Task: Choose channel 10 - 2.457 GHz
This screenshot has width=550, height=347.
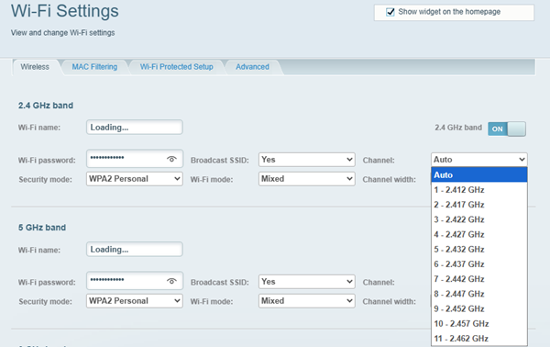Action: tap(478, 323)
